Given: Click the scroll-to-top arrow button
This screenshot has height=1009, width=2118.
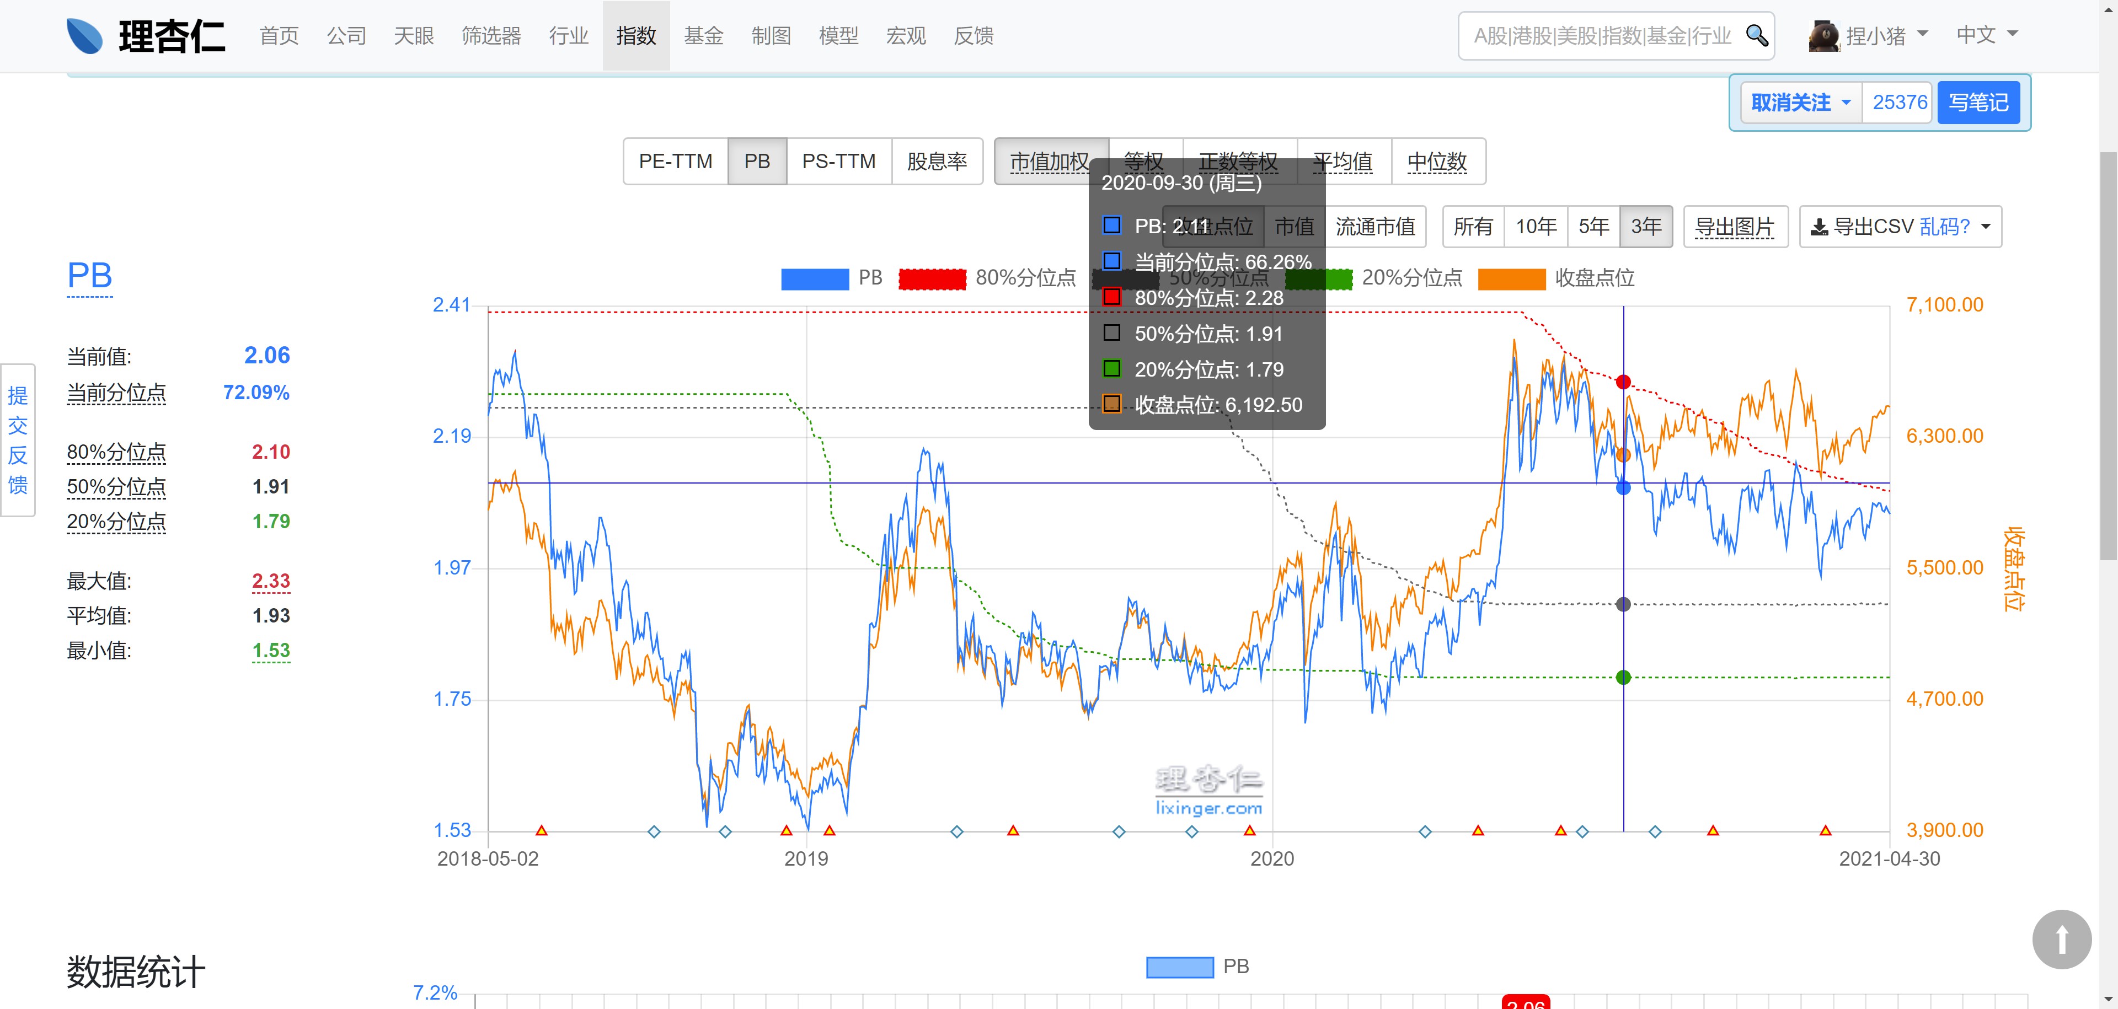Looking at the screenshot, I should click(2061, 939).
